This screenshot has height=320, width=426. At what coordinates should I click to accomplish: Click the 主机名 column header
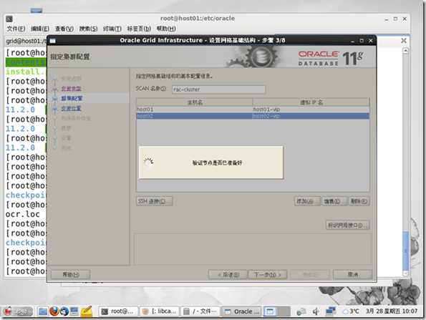(195, 102)
